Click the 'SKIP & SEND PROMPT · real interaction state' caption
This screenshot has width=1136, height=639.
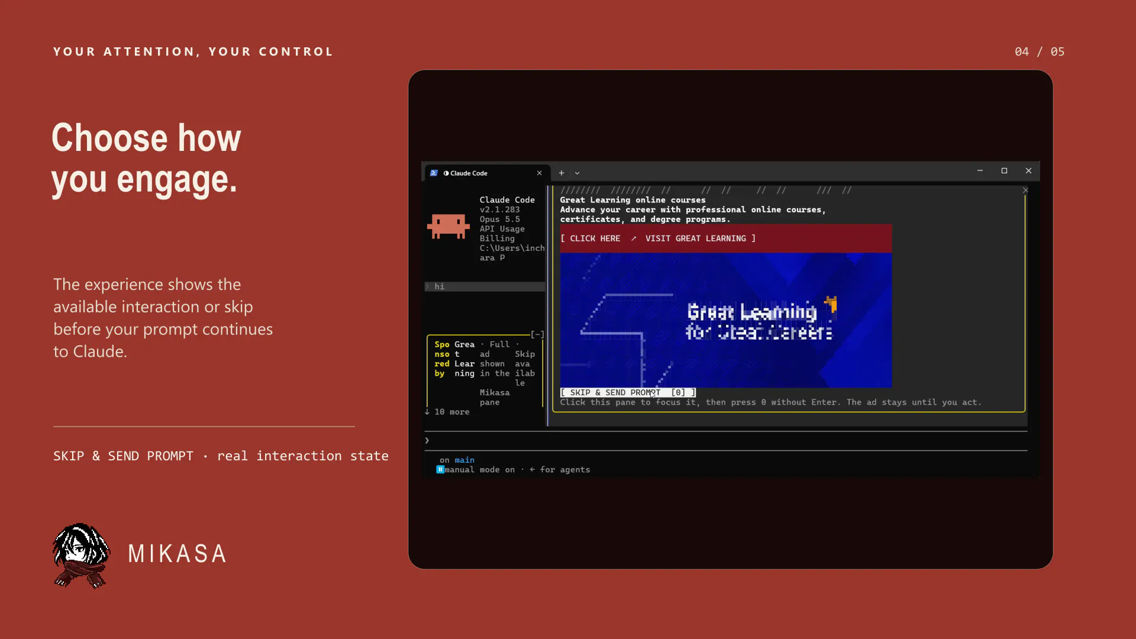(221, 456)
